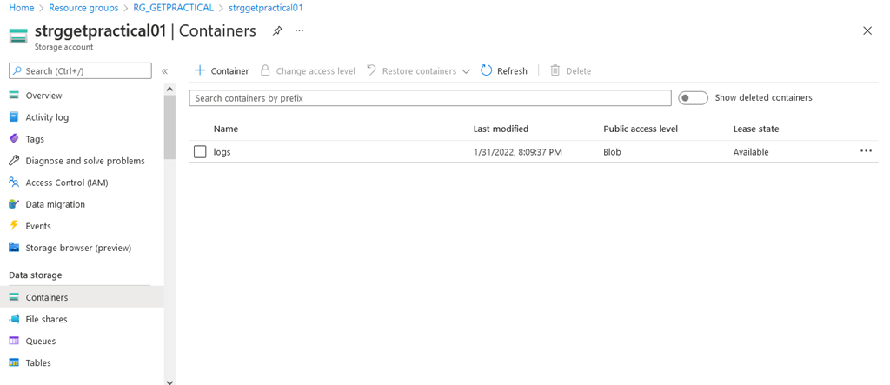The height and width of the screenshot is (385, 890).
Task: Collapse the sidebar with double chevron
Action: (x=164, y=71)
